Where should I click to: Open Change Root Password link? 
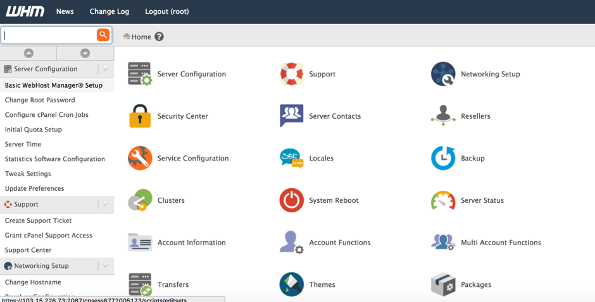click(40, 100)
